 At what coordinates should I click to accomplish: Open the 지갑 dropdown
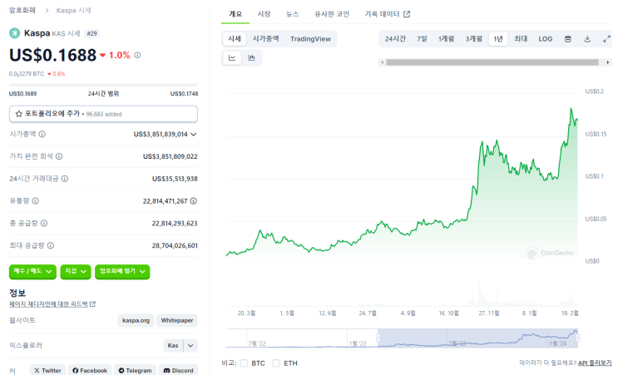tap(76, 271)
